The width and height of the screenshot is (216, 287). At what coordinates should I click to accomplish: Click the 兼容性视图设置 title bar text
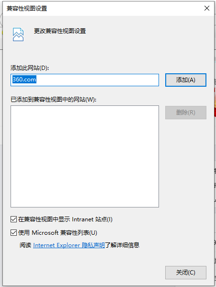27,9
